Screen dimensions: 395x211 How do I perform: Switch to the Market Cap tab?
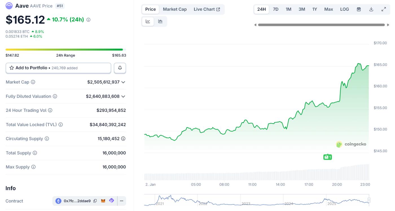point(175,9)
